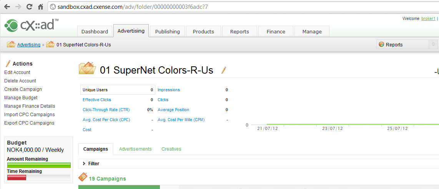439x189 pixels.
Task: Open the Finance tab
Action: pyautogui.click(x=276, y=31)
